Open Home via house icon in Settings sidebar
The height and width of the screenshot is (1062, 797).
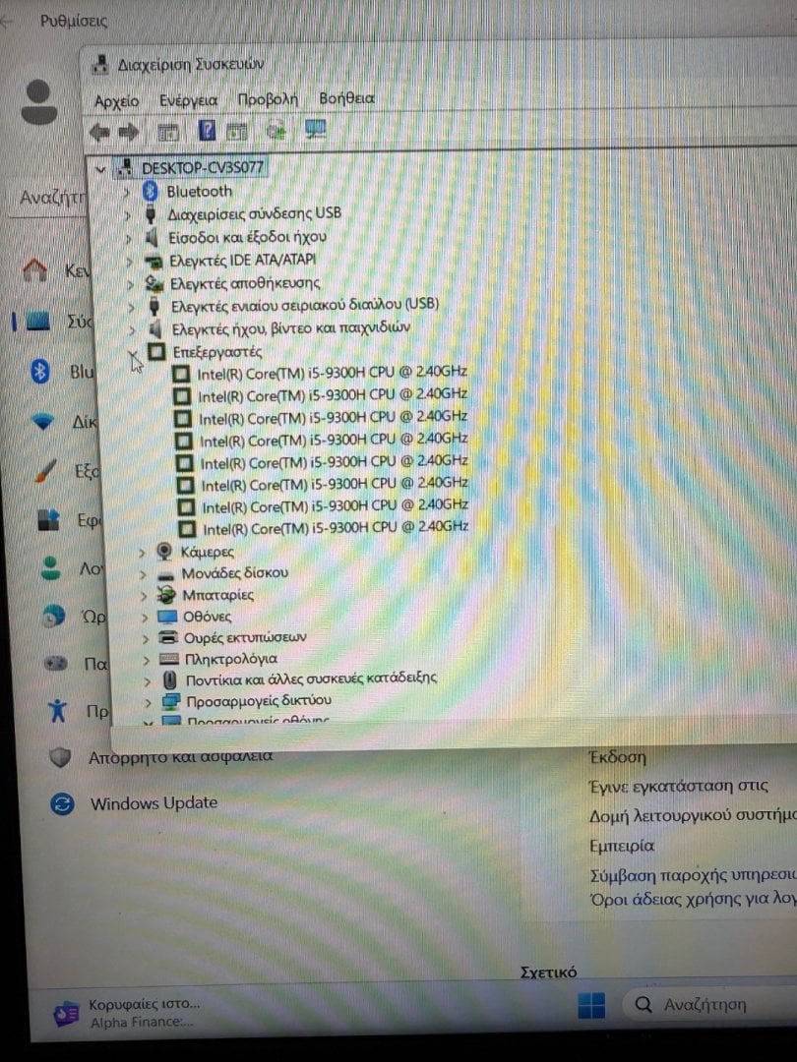35,270
